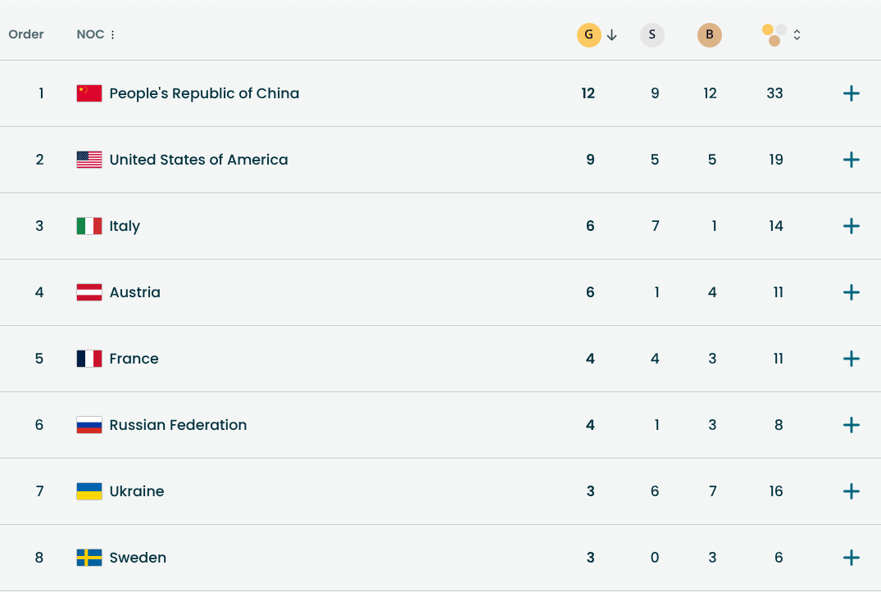Viewport: 881px width, 592px height.
Task: Expand details for Russian Federation
Action: pyautogui.click(x=851, y=425)
